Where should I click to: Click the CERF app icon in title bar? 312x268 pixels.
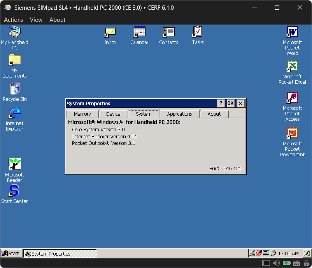8,7
